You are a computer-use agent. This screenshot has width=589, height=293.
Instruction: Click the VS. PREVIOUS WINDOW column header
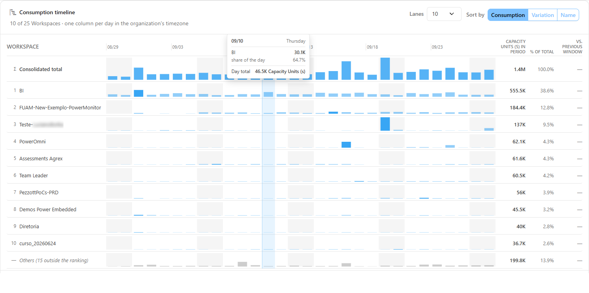[572, 47]
